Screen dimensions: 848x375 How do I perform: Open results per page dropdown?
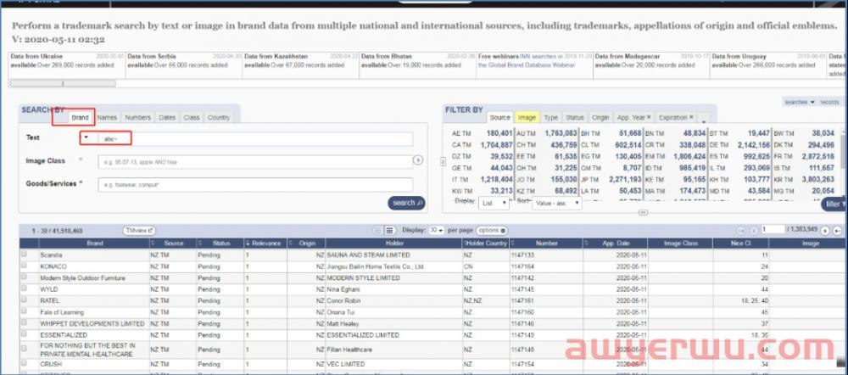[x=436, y=231]
